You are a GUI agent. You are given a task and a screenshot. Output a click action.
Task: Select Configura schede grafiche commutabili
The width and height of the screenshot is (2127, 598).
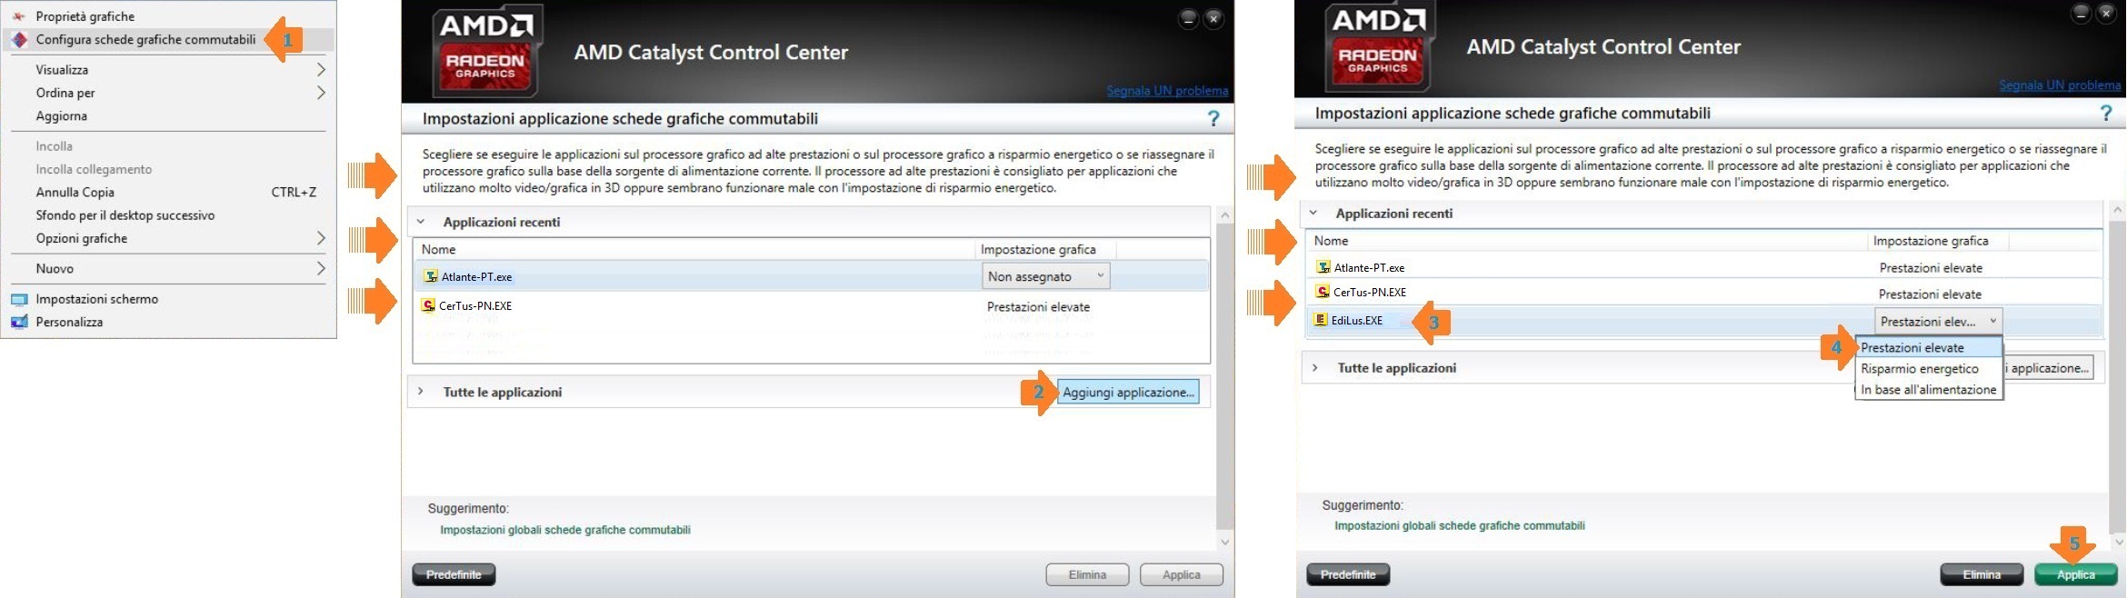(x=168, y=39)
